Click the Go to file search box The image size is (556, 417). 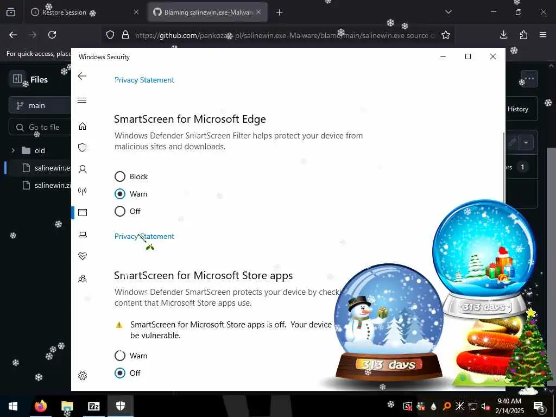(x=40, y=127)
